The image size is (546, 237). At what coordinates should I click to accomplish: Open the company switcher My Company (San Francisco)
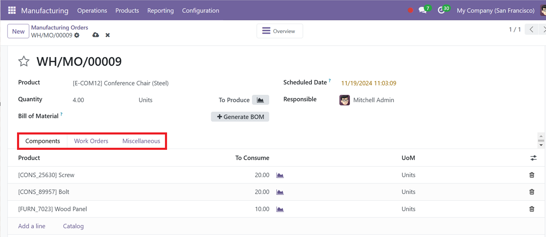[496, 10]
